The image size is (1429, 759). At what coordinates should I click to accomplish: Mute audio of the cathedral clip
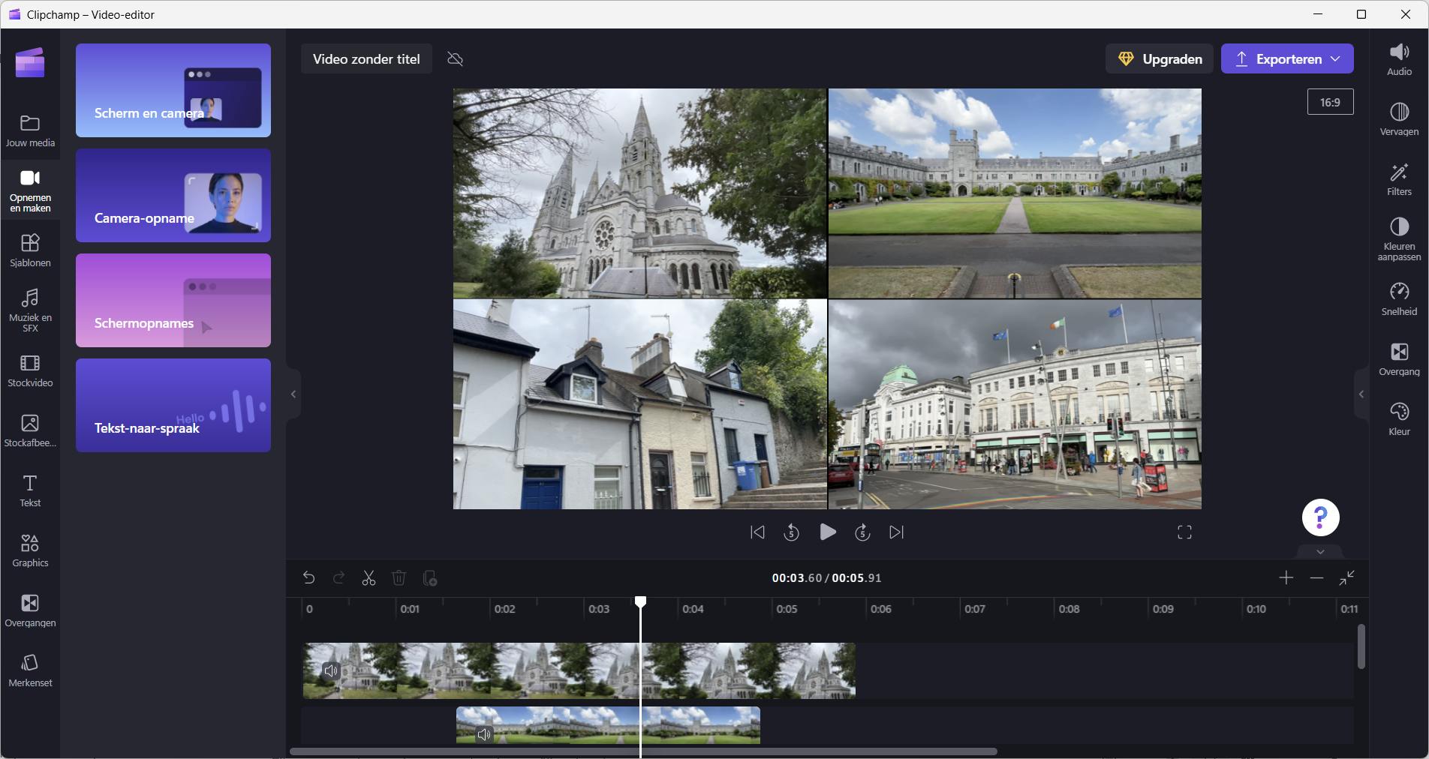[x=331, y=671]
